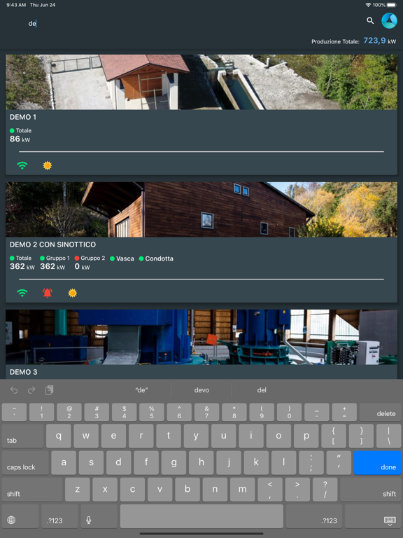Tap the "Gruppo 1" status label
This screenshot has width=403, height=538.
(55, 258)
